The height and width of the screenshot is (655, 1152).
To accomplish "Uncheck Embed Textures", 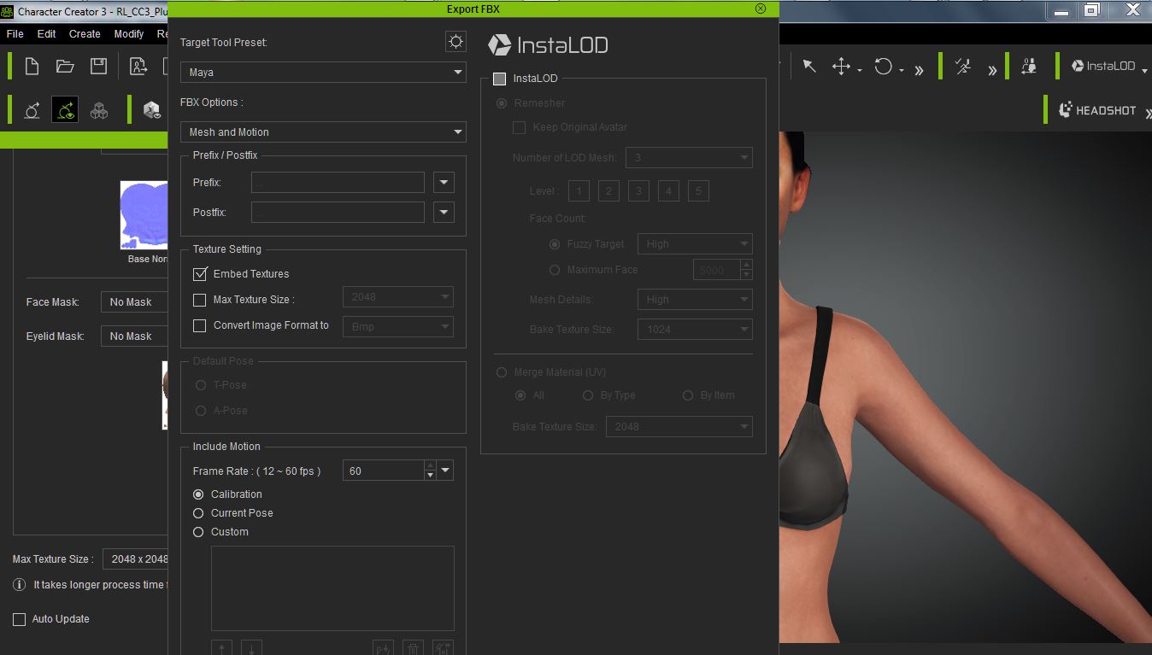I will pos(200,274).
